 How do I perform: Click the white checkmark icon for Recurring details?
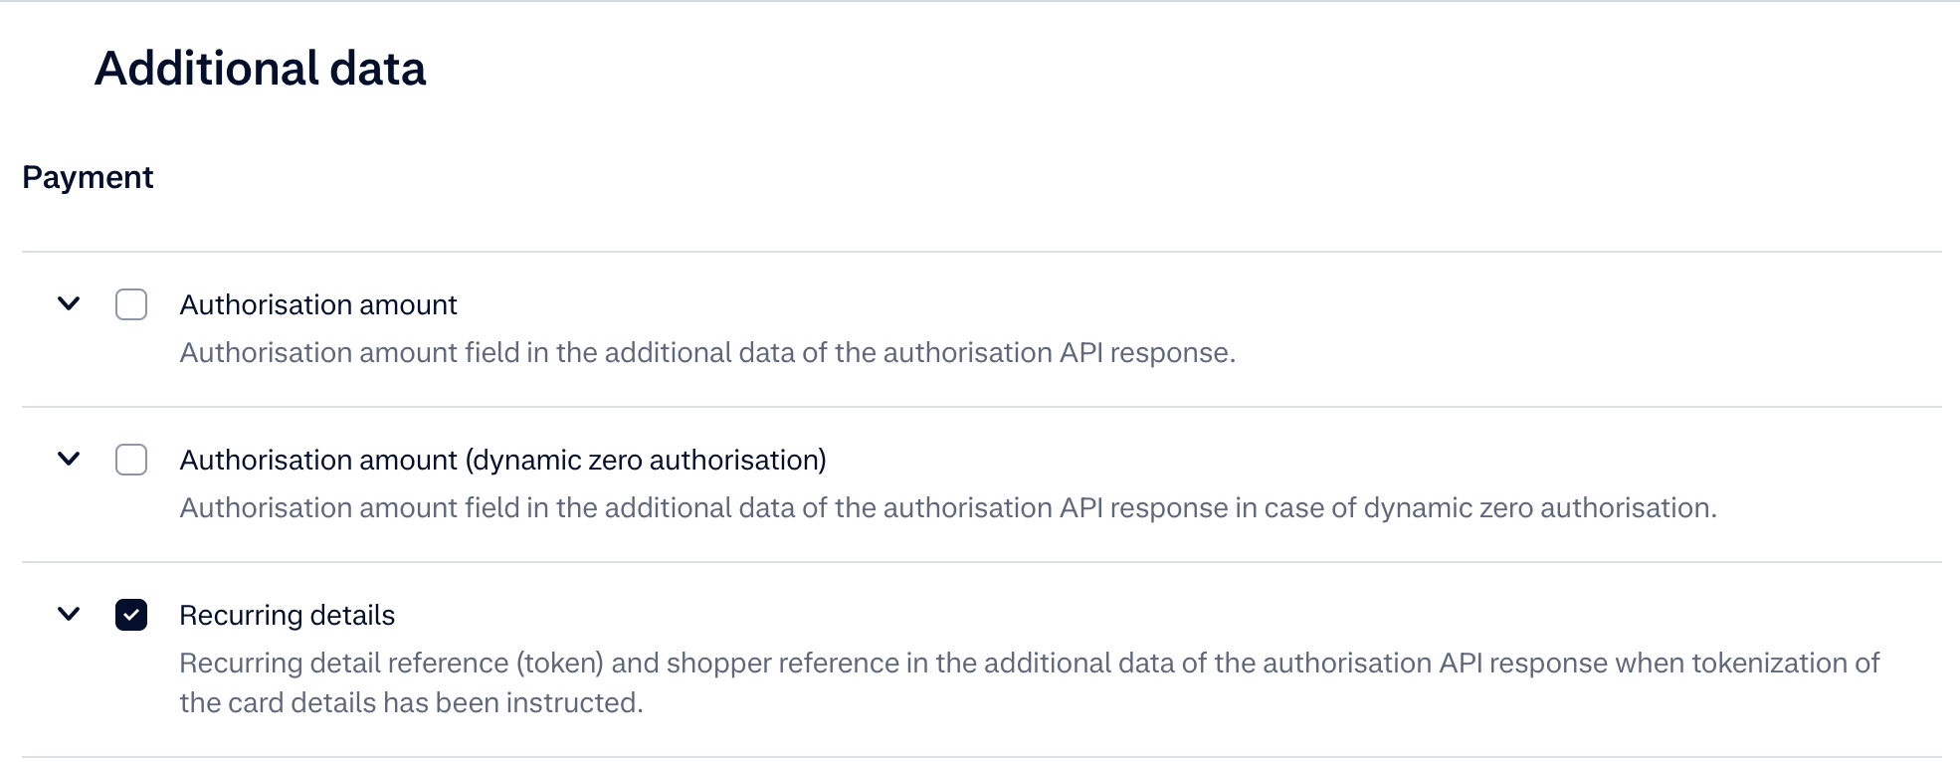(x=131, y=615)
